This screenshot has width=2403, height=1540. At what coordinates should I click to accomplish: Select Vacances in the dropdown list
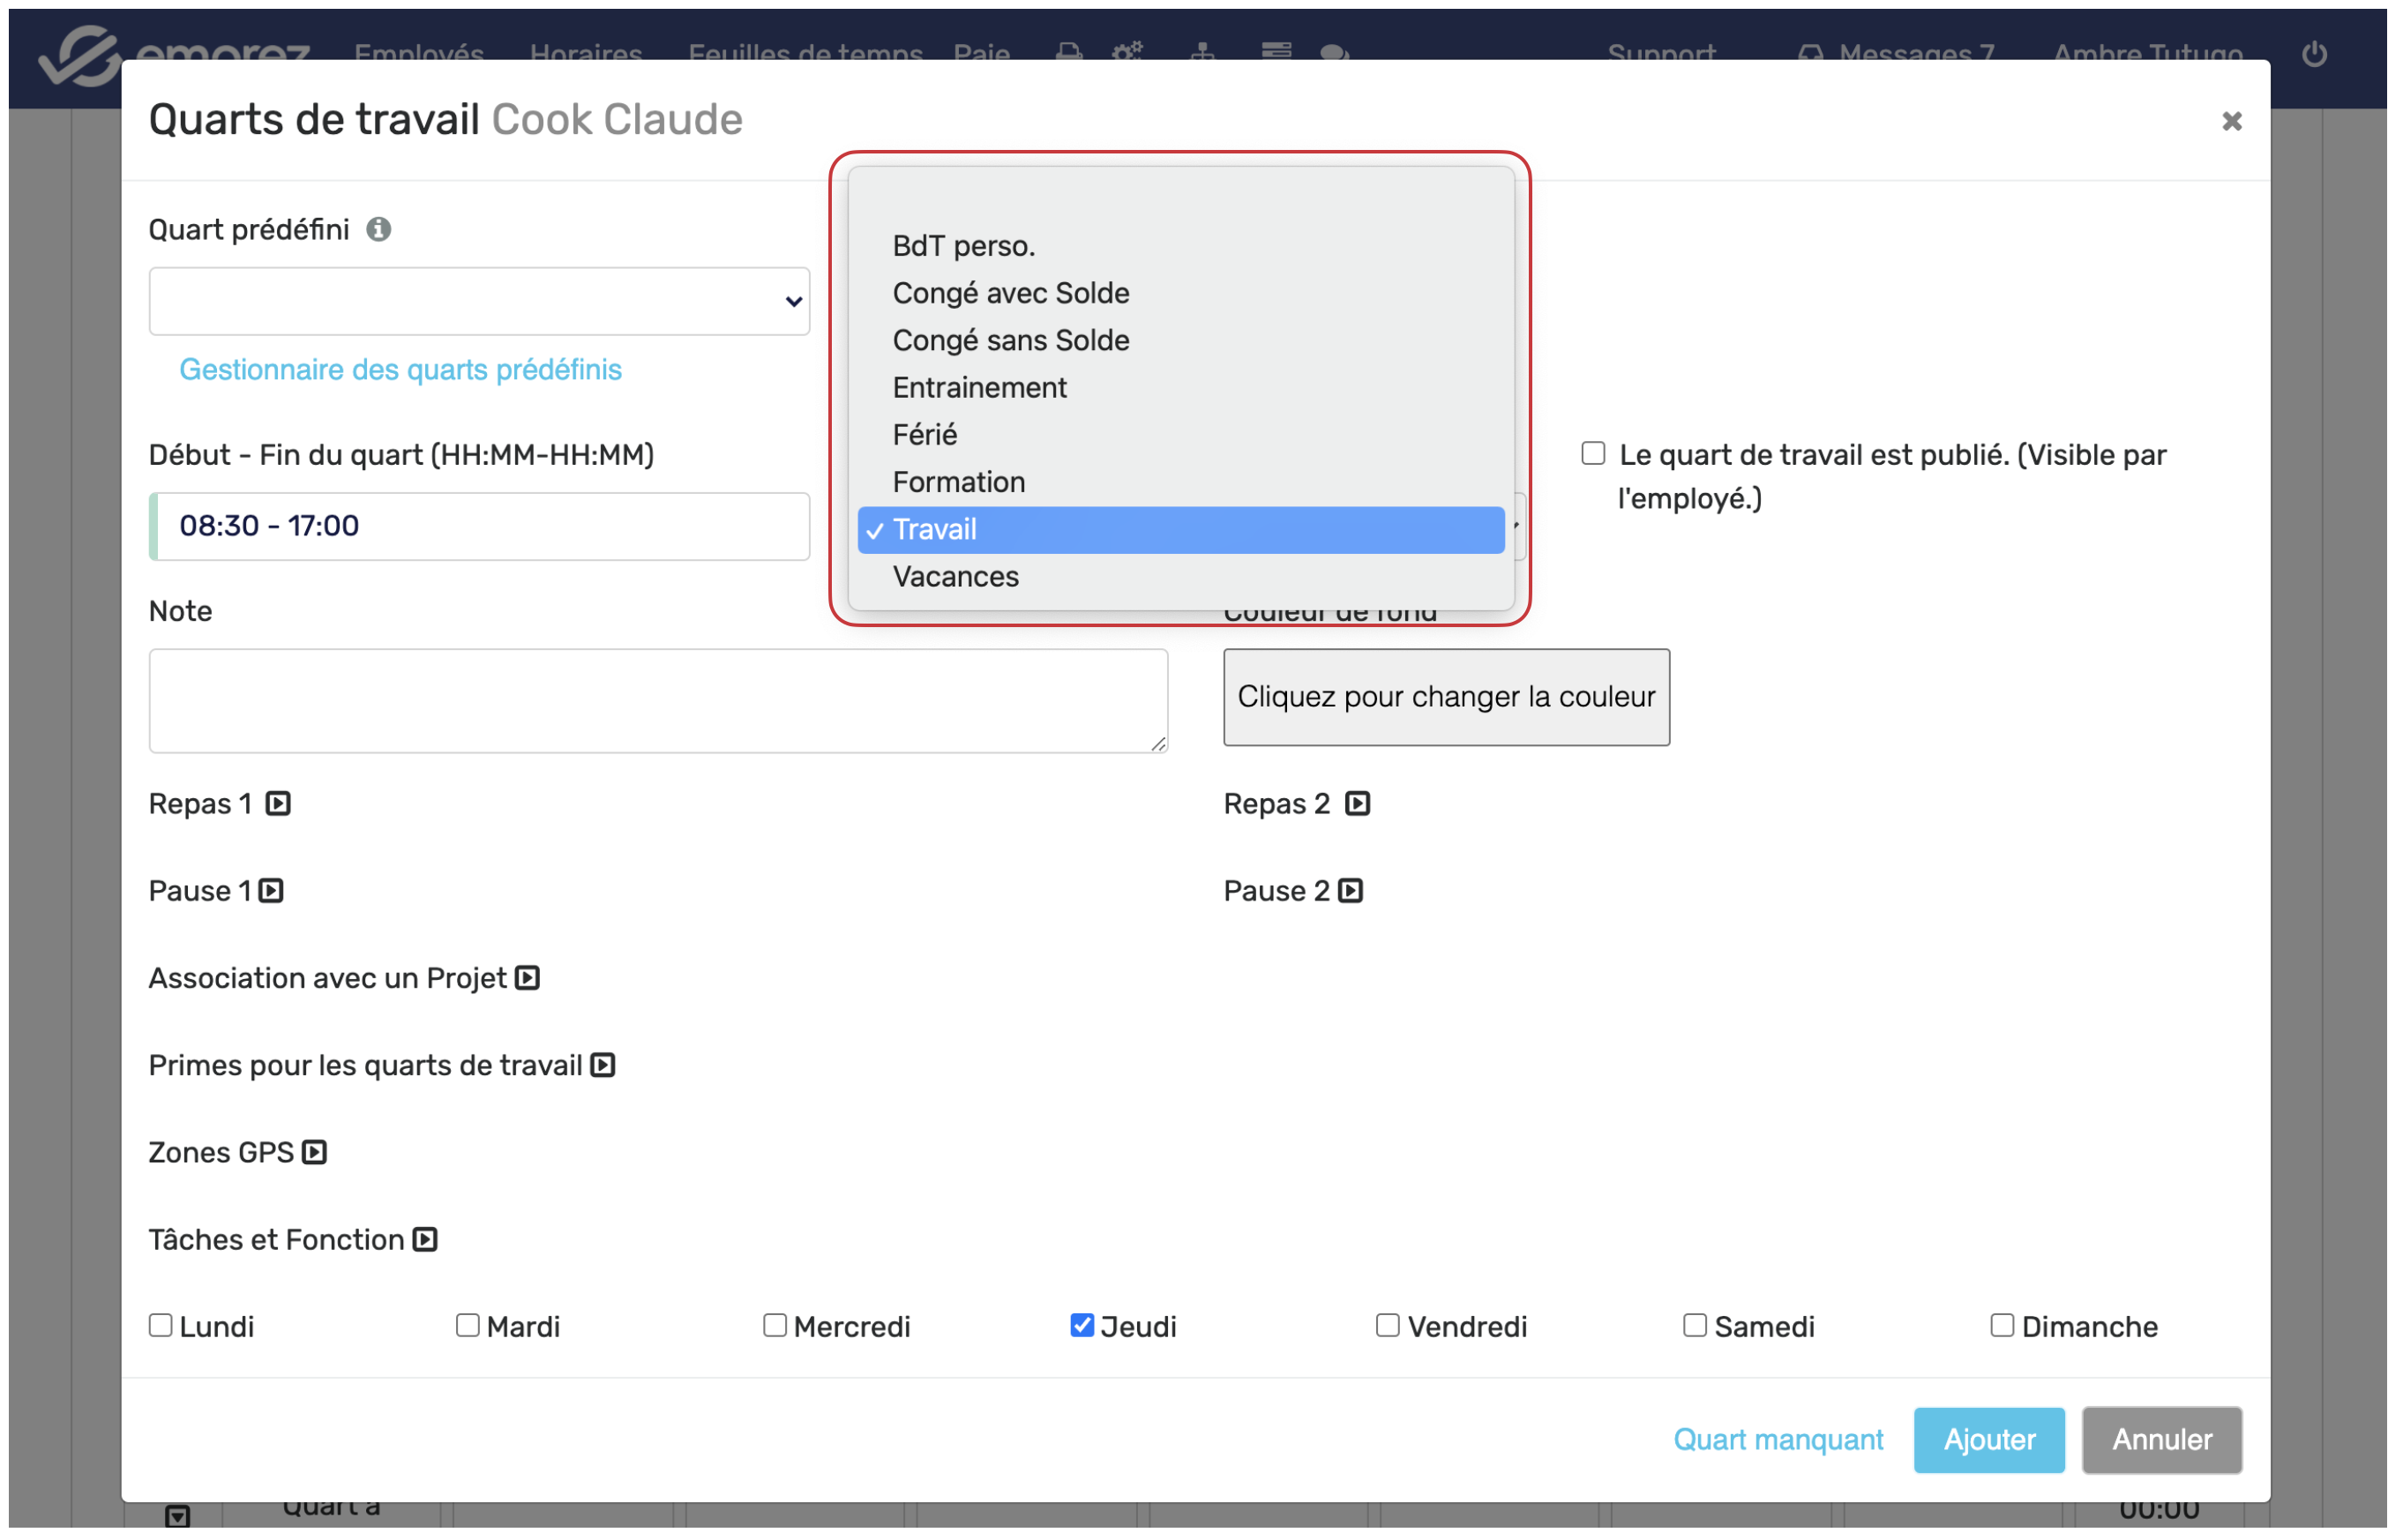[957, 578]
